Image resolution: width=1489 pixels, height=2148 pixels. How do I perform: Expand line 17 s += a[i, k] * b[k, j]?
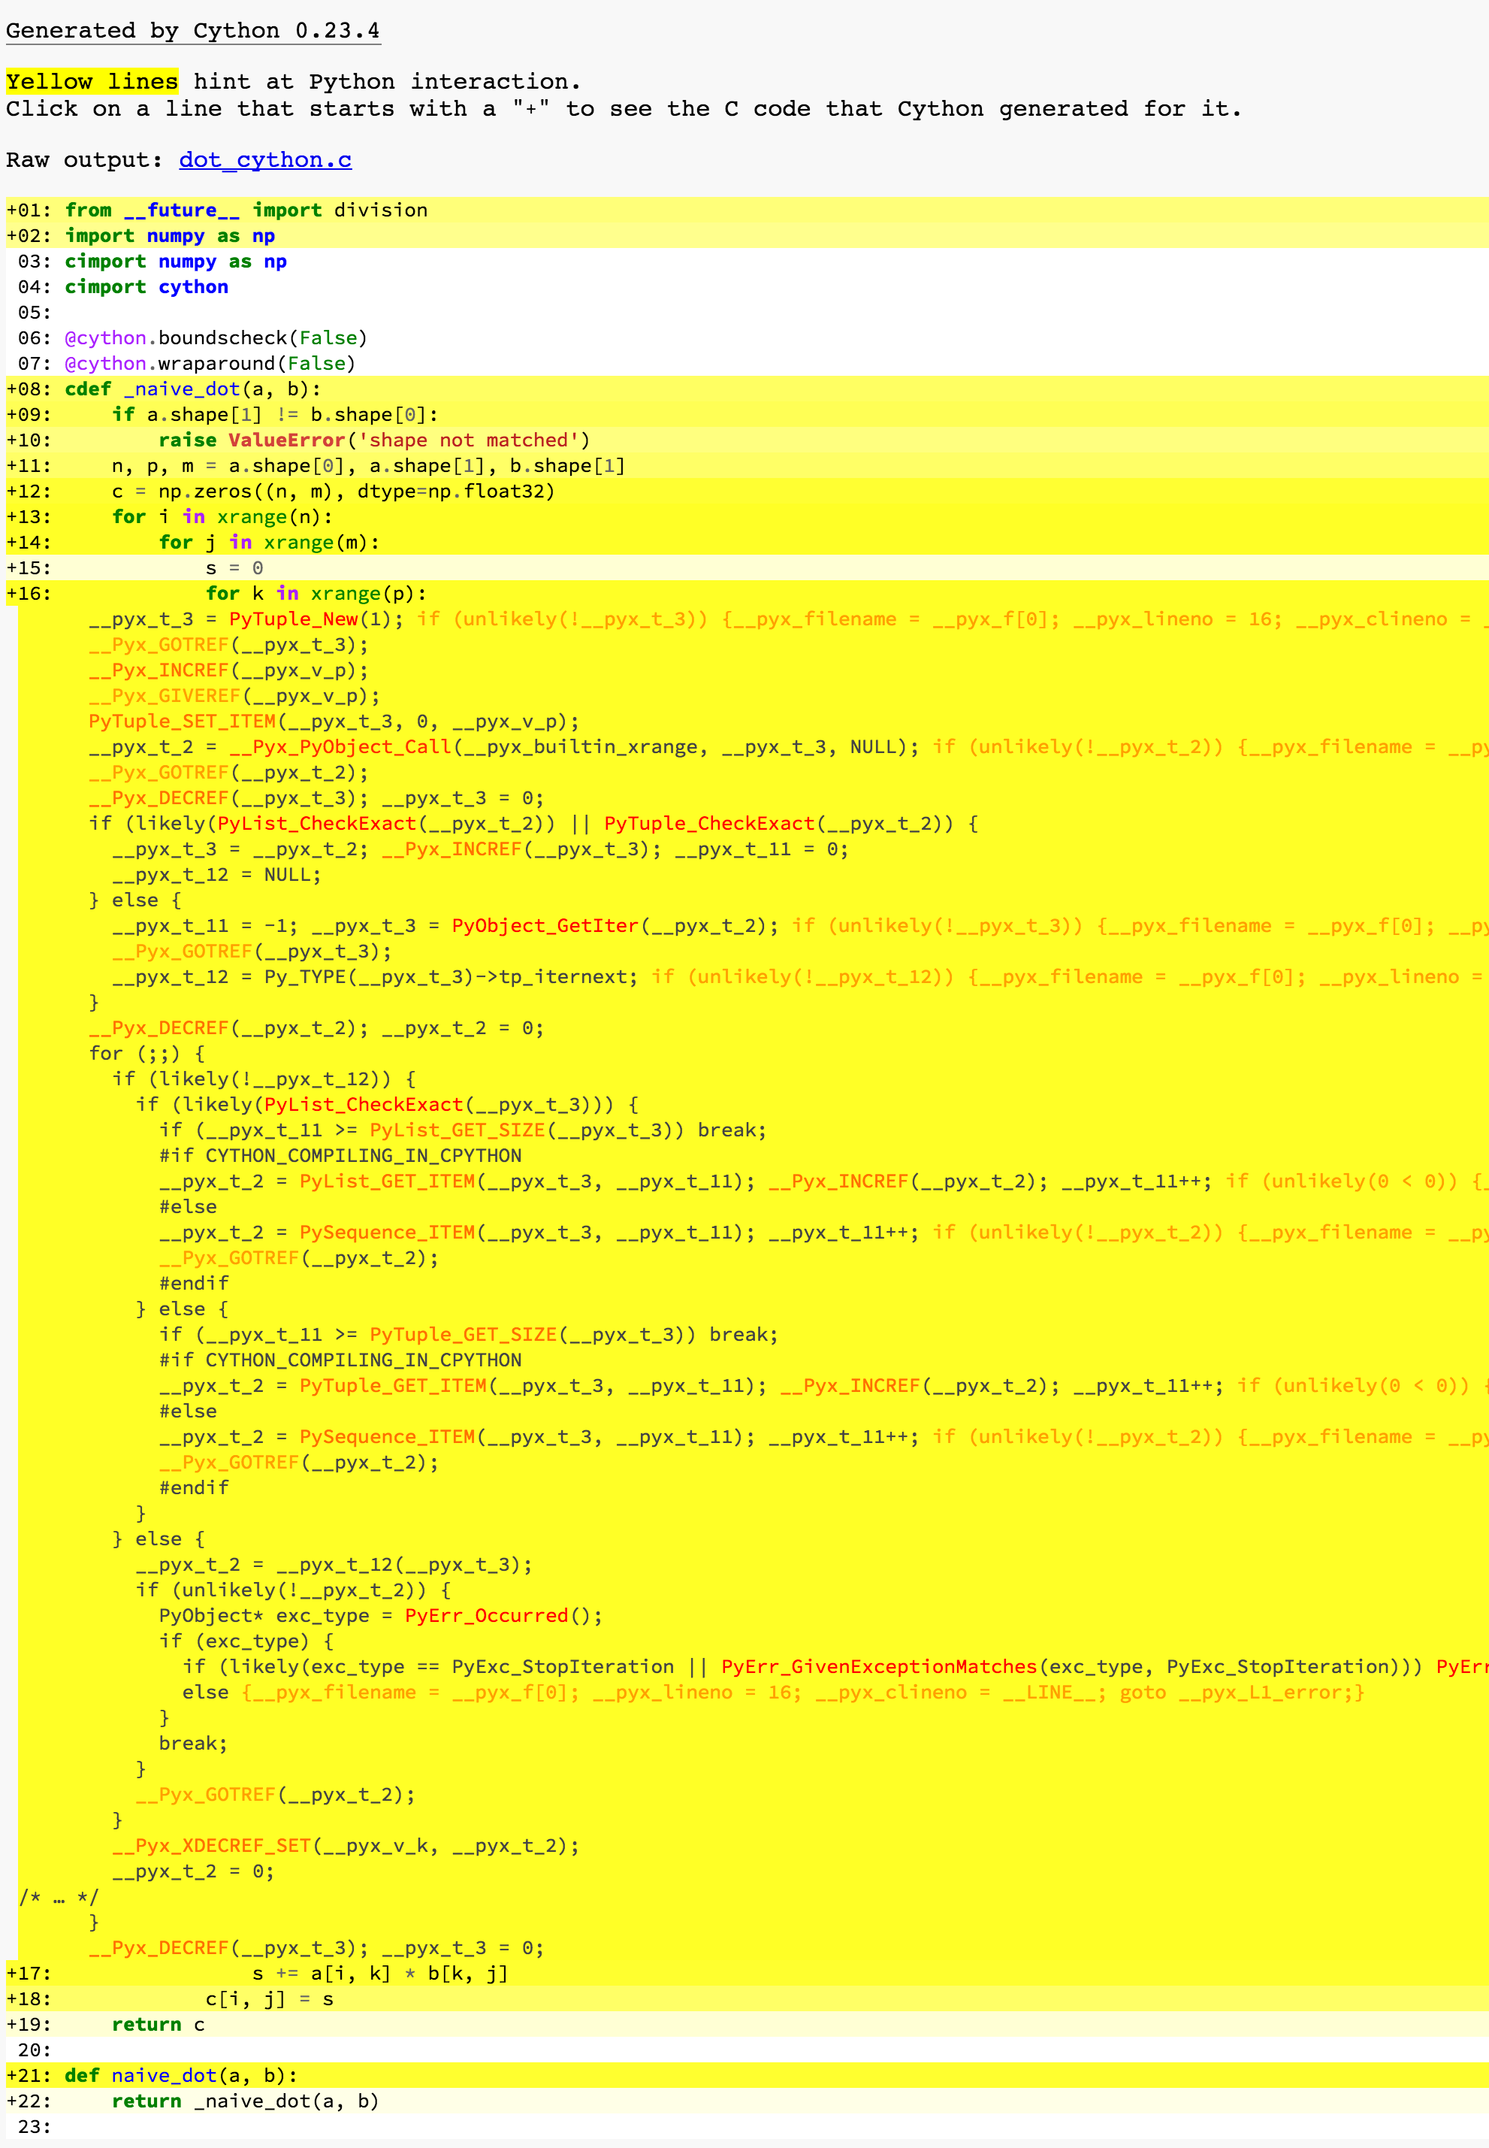[x=379, y=1974]
